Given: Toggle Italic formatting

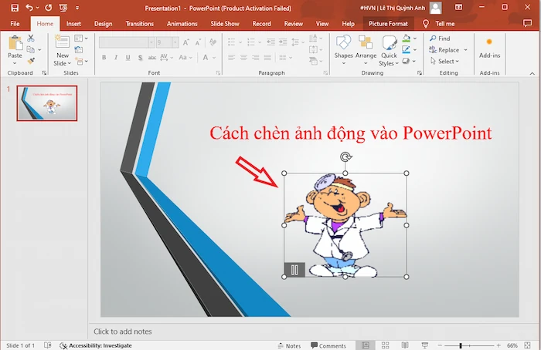Looking at the screenshot, I should (116, 58).
